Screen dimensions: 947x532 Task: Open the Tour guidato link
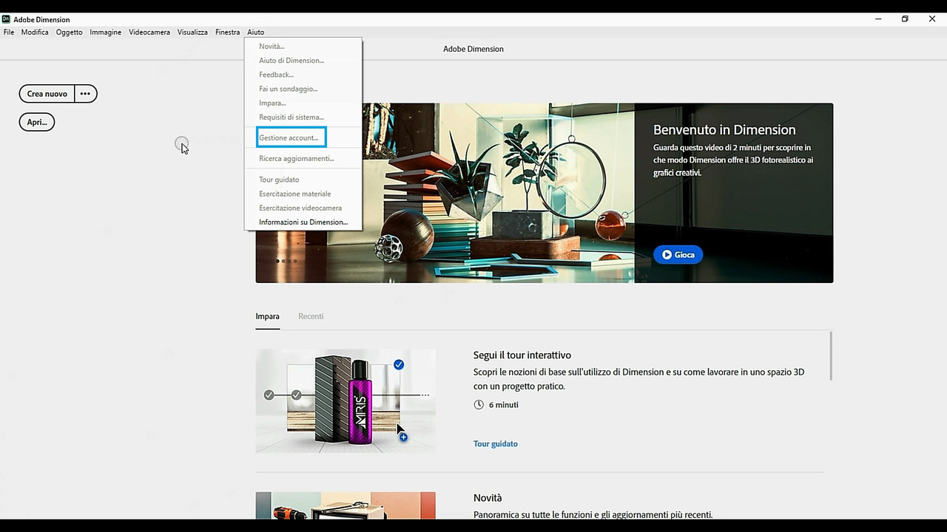point(496,443)
